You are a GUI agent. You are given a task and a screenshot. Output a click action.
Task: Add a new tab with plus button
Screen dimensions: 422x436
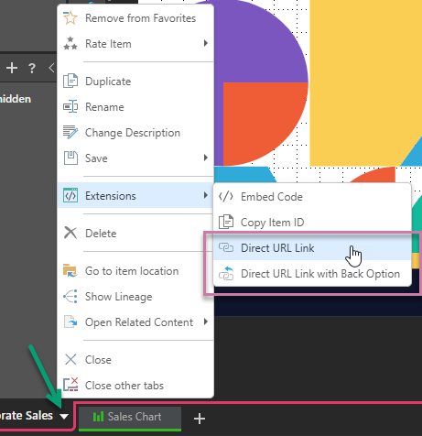tap(200, 418)
